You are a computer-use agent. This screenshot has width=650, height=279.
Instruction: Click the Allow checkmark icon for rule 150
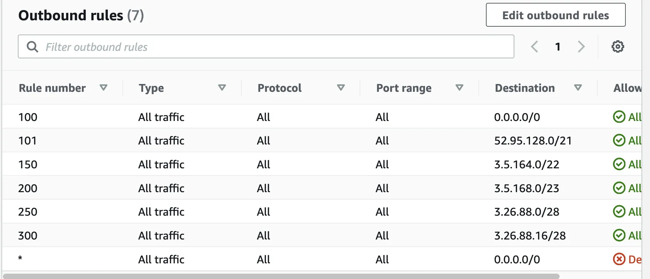tap(619, 164)
